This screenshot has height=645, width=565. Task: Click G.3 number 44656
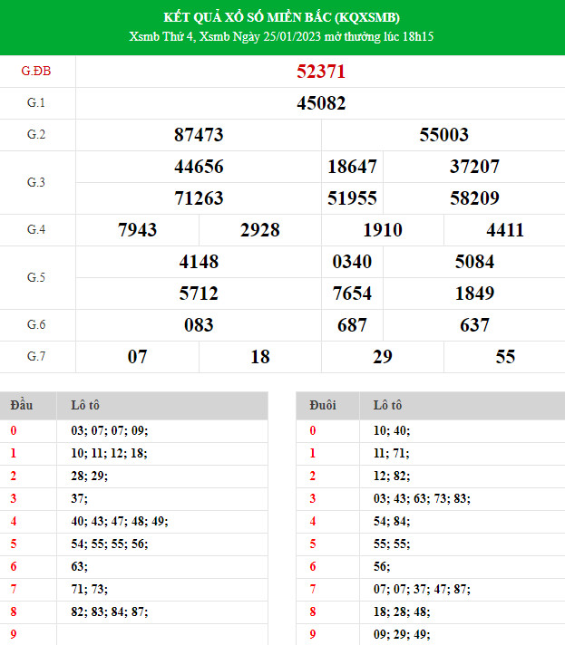point(199,167)
